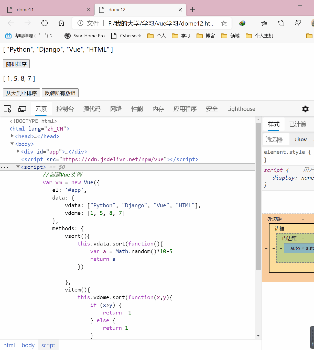Open the 源代码 DevTools tab

tap(92, 109)
